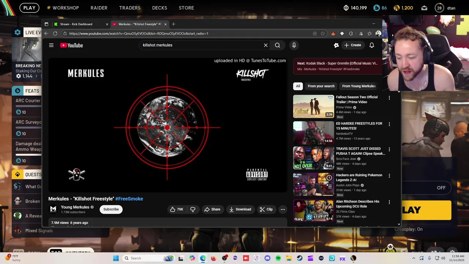Open the MetaMask fox extension

[x=333, y=33]
